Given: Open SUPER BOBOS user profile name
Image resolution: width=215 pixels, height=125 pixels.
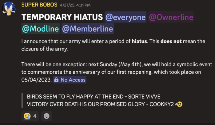Looking at the screenshot, I should (39, 5).
